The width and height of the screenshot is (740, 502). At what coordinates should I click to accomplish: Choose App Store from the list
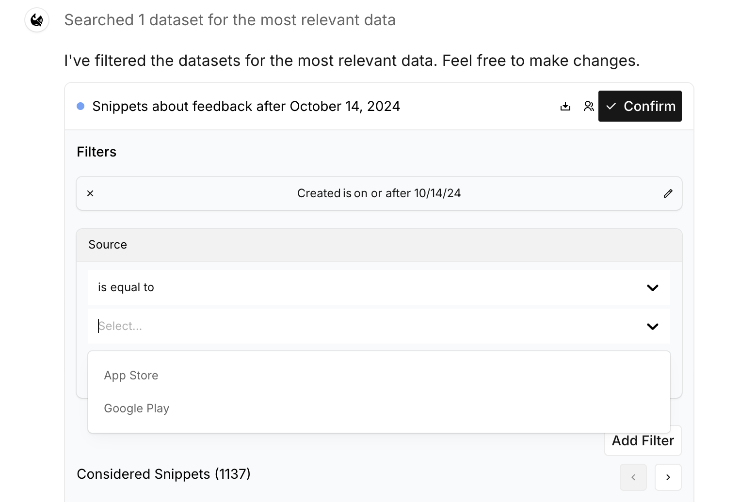coord(379,376)
